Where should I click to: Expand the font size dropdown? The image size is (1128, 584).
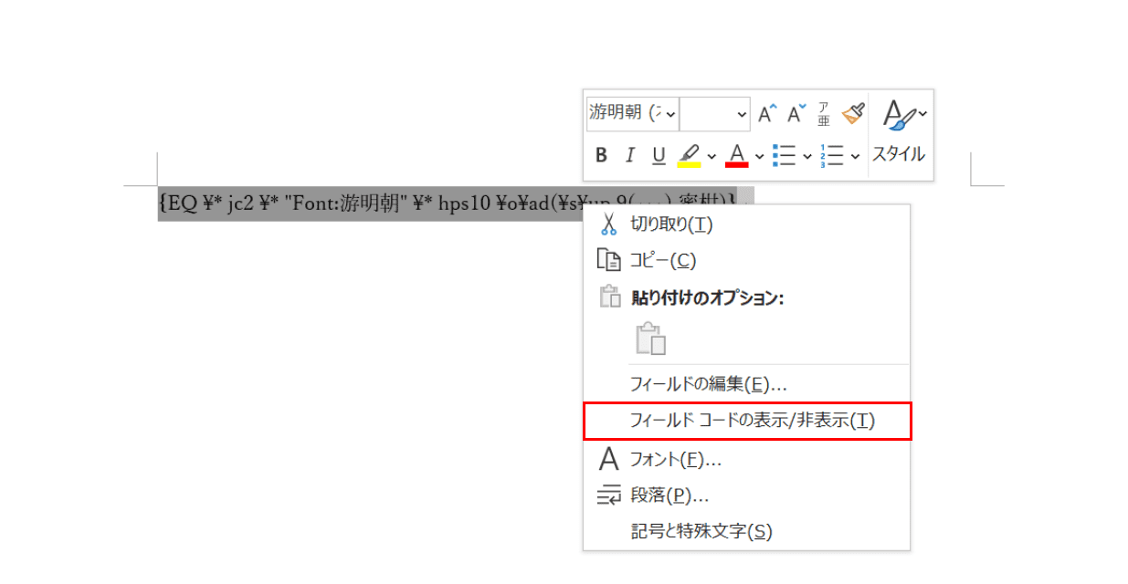click(x=742, y=114)
